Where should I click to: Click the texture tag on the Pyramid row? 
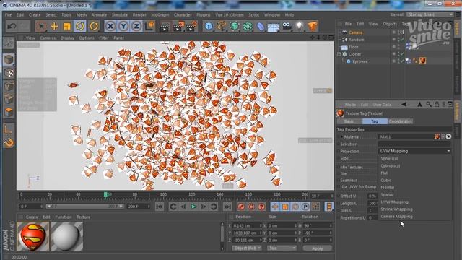pos(422,61)
